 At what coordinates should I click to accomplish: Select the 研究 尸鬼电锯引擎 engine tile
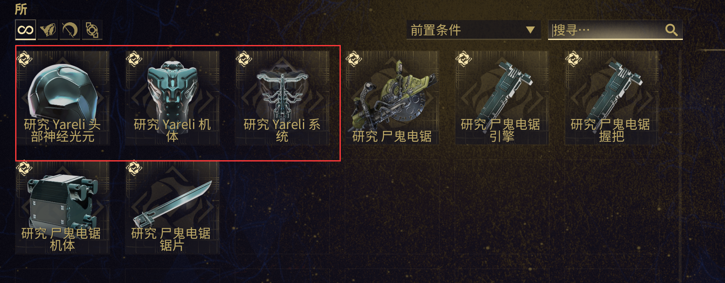[502, 98]
